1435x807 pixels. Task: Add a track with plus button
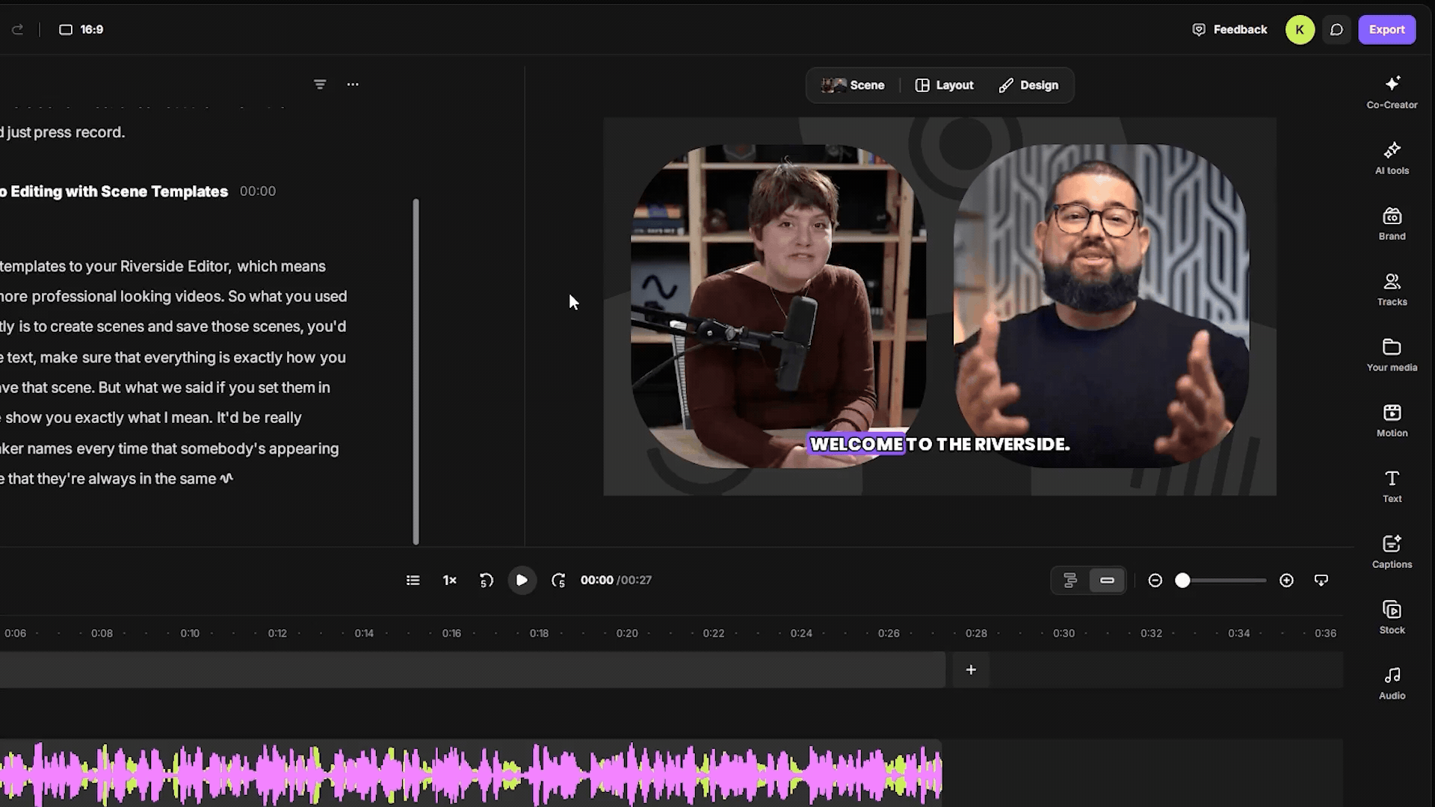[971, 670]
